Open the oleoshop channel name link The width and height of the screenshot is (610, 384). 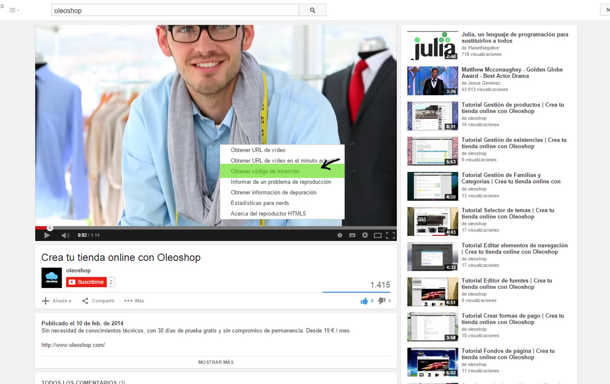[x=78, y=271]
